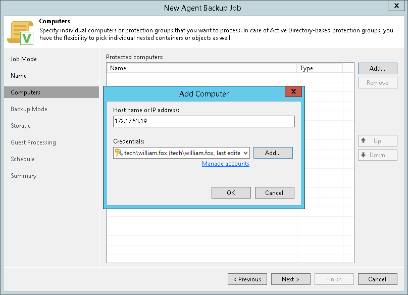Close the Add Computer dialog

(293, 92)
